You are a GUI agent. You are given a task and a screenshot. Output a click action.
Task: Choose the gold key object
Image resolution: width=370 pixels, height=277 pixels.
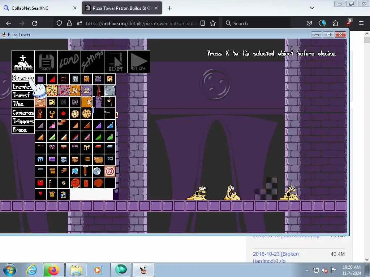tap(52, 114)
